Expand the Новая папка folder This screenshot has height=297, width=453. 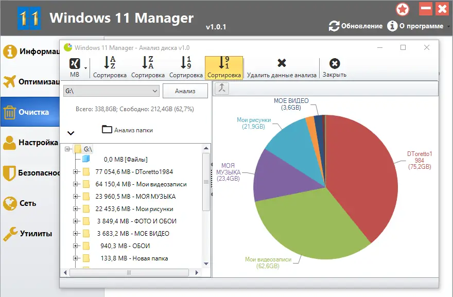(75, 258)
